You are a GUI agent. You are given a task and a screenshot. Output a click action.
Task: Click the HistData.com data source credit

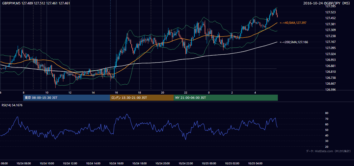[328, 151]
